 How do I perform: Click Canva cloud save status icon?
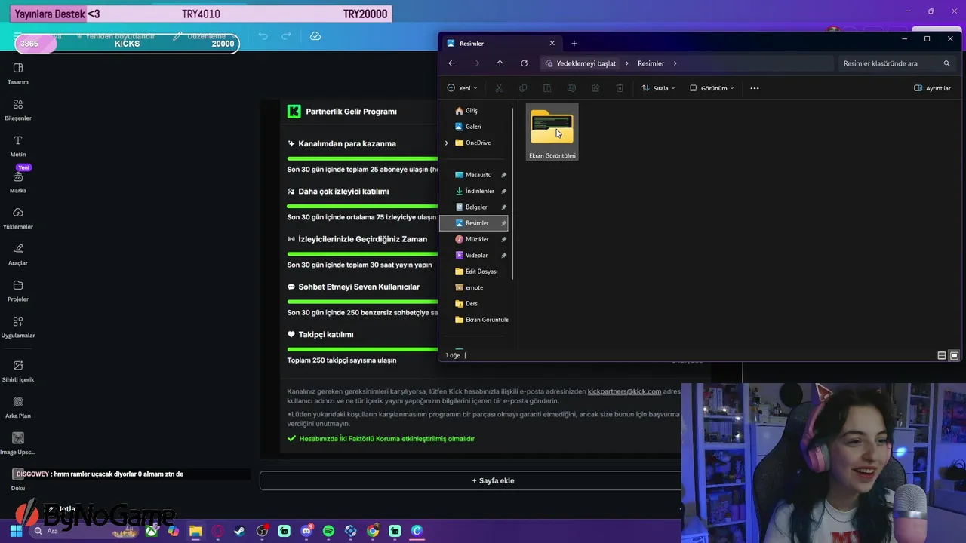coord(315,36)
